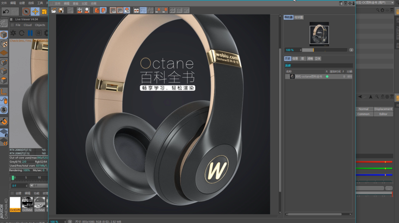Toggle render region R button in Live Viewer
Screen dimensions: 399x223
pyautogui.click(x=39, y=33)
